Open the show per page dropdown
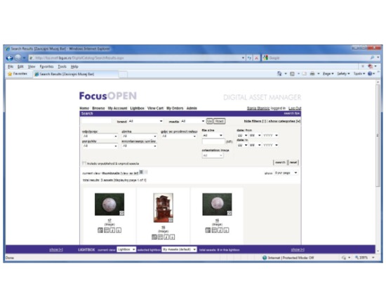 [286, 173]
